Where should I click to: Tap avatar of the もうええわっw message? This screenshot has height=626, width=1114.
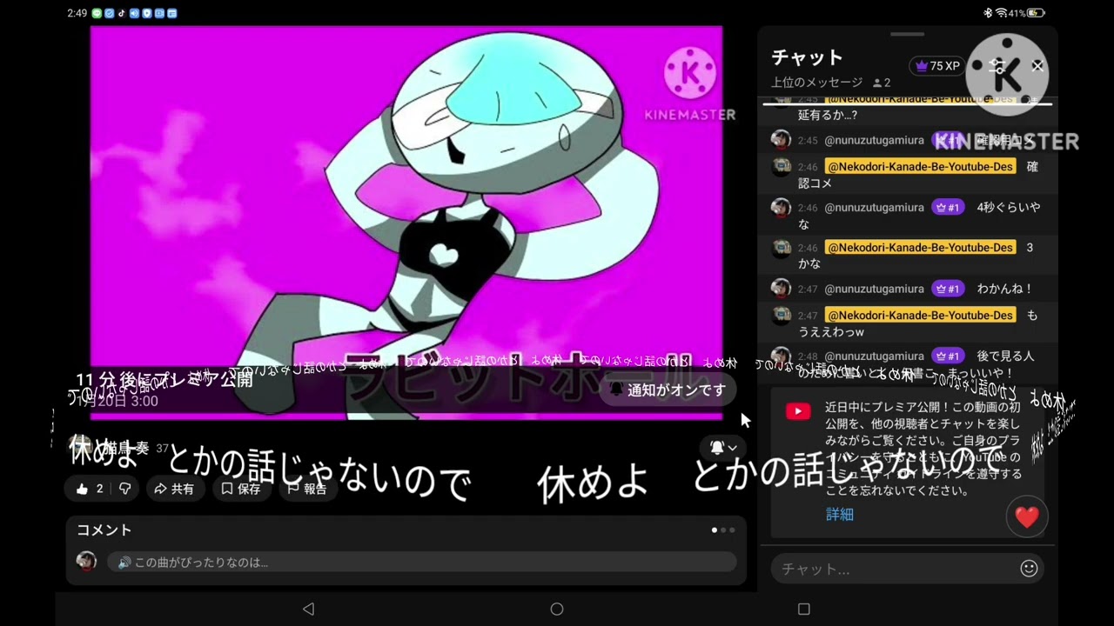point(781,315)
